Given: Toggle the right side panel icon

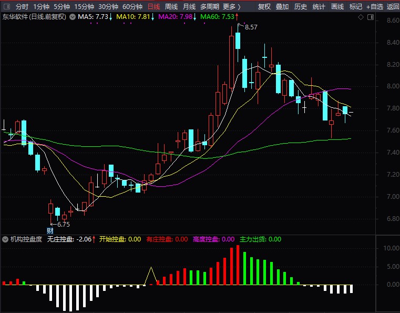Looking at the screenshot, I should (371, 17).
